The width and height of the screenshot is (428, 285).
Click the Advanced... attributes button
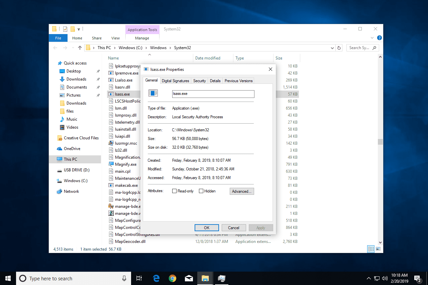pos(242,191)
